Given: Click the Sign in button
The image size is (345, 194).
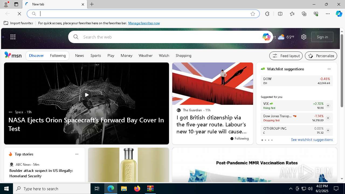Looking at the screenshot, I should [x=322, y=37].
